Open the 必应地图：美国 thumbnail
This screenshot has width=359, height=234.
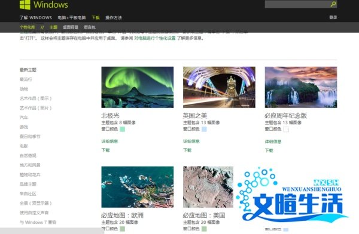click(x=208, y=187)
